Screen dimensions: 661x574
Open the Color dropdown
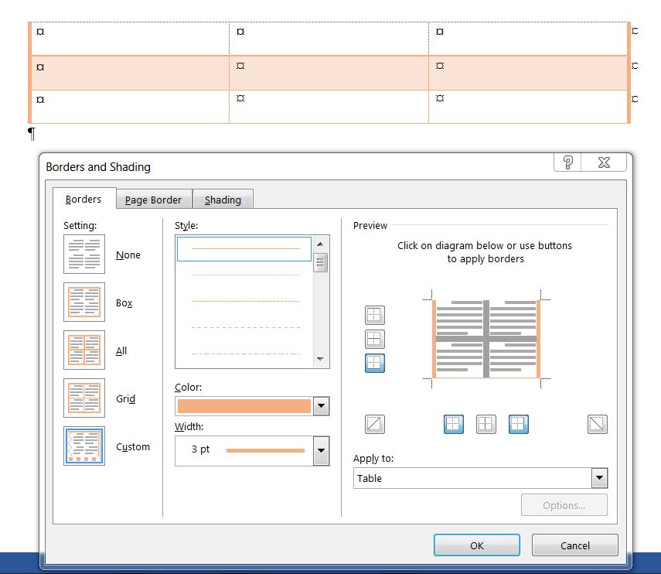click(322, 406)
